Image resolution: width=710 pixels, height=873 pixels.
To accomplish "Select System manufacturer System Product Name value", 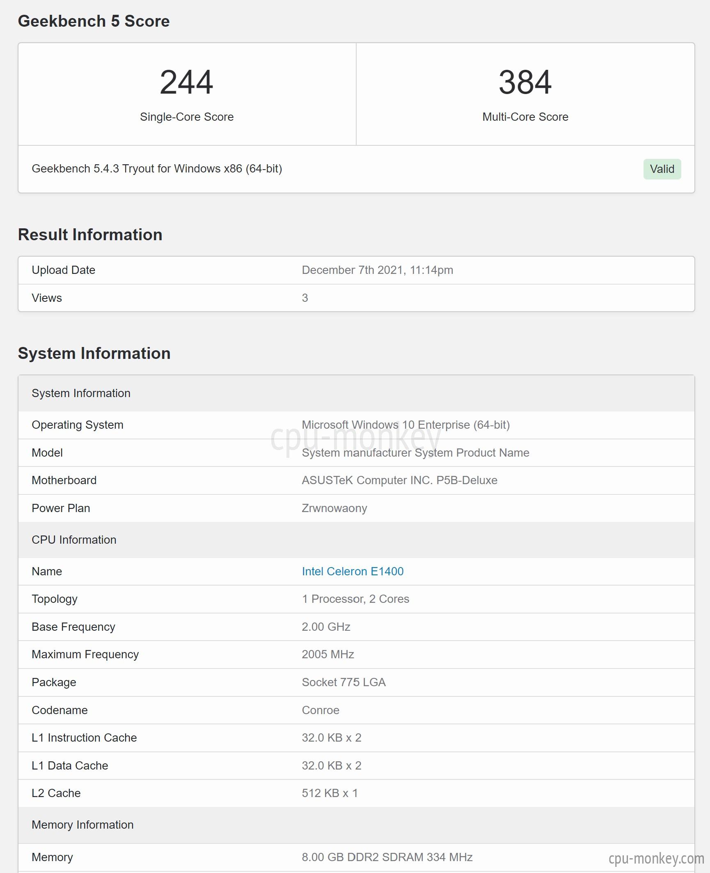I will click(x=416, y=453).
